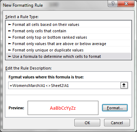Screen dimensions: 137x132
Task: Choose 'Format only unique or duplicate values'
Action: click(x=68, y=50)
